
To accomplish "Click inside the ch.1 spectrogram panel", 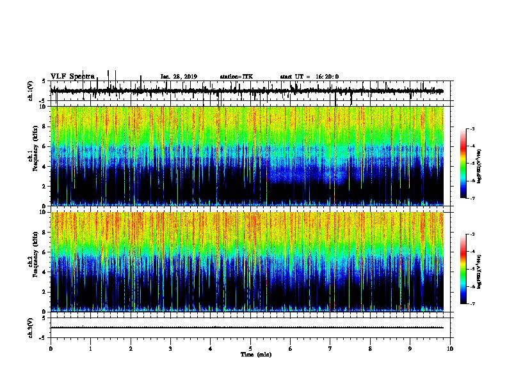I will pyautogui.click(x=246, y=156).
